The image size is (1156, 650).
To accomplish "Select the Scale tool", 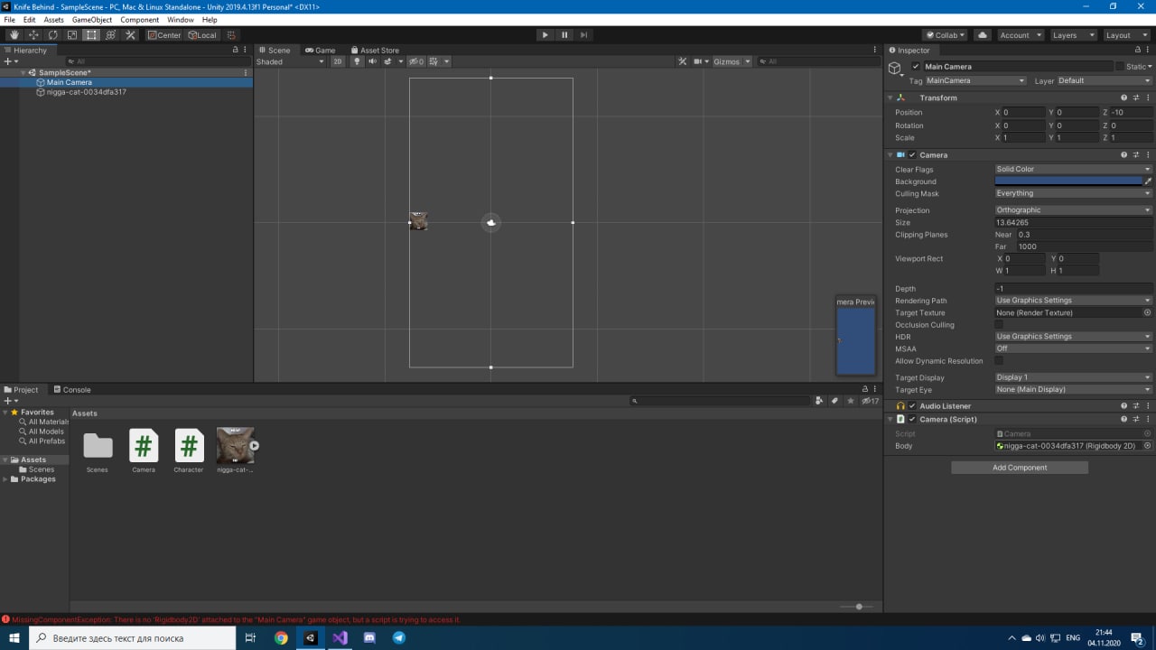I will [x=72, y=35].
